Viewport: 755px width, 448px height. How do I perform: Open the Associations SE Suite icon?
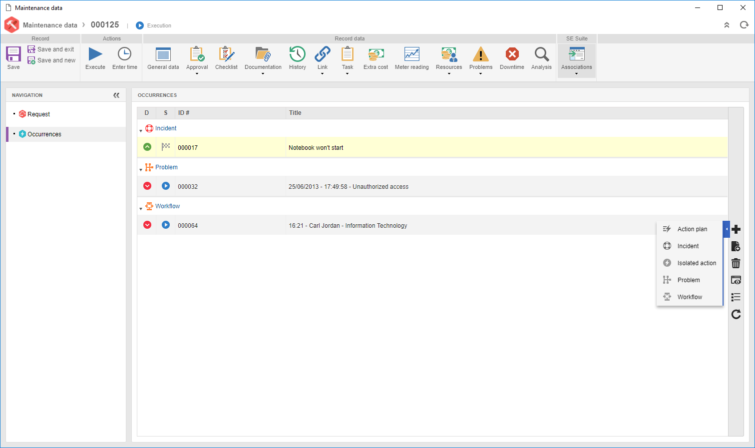577,54
